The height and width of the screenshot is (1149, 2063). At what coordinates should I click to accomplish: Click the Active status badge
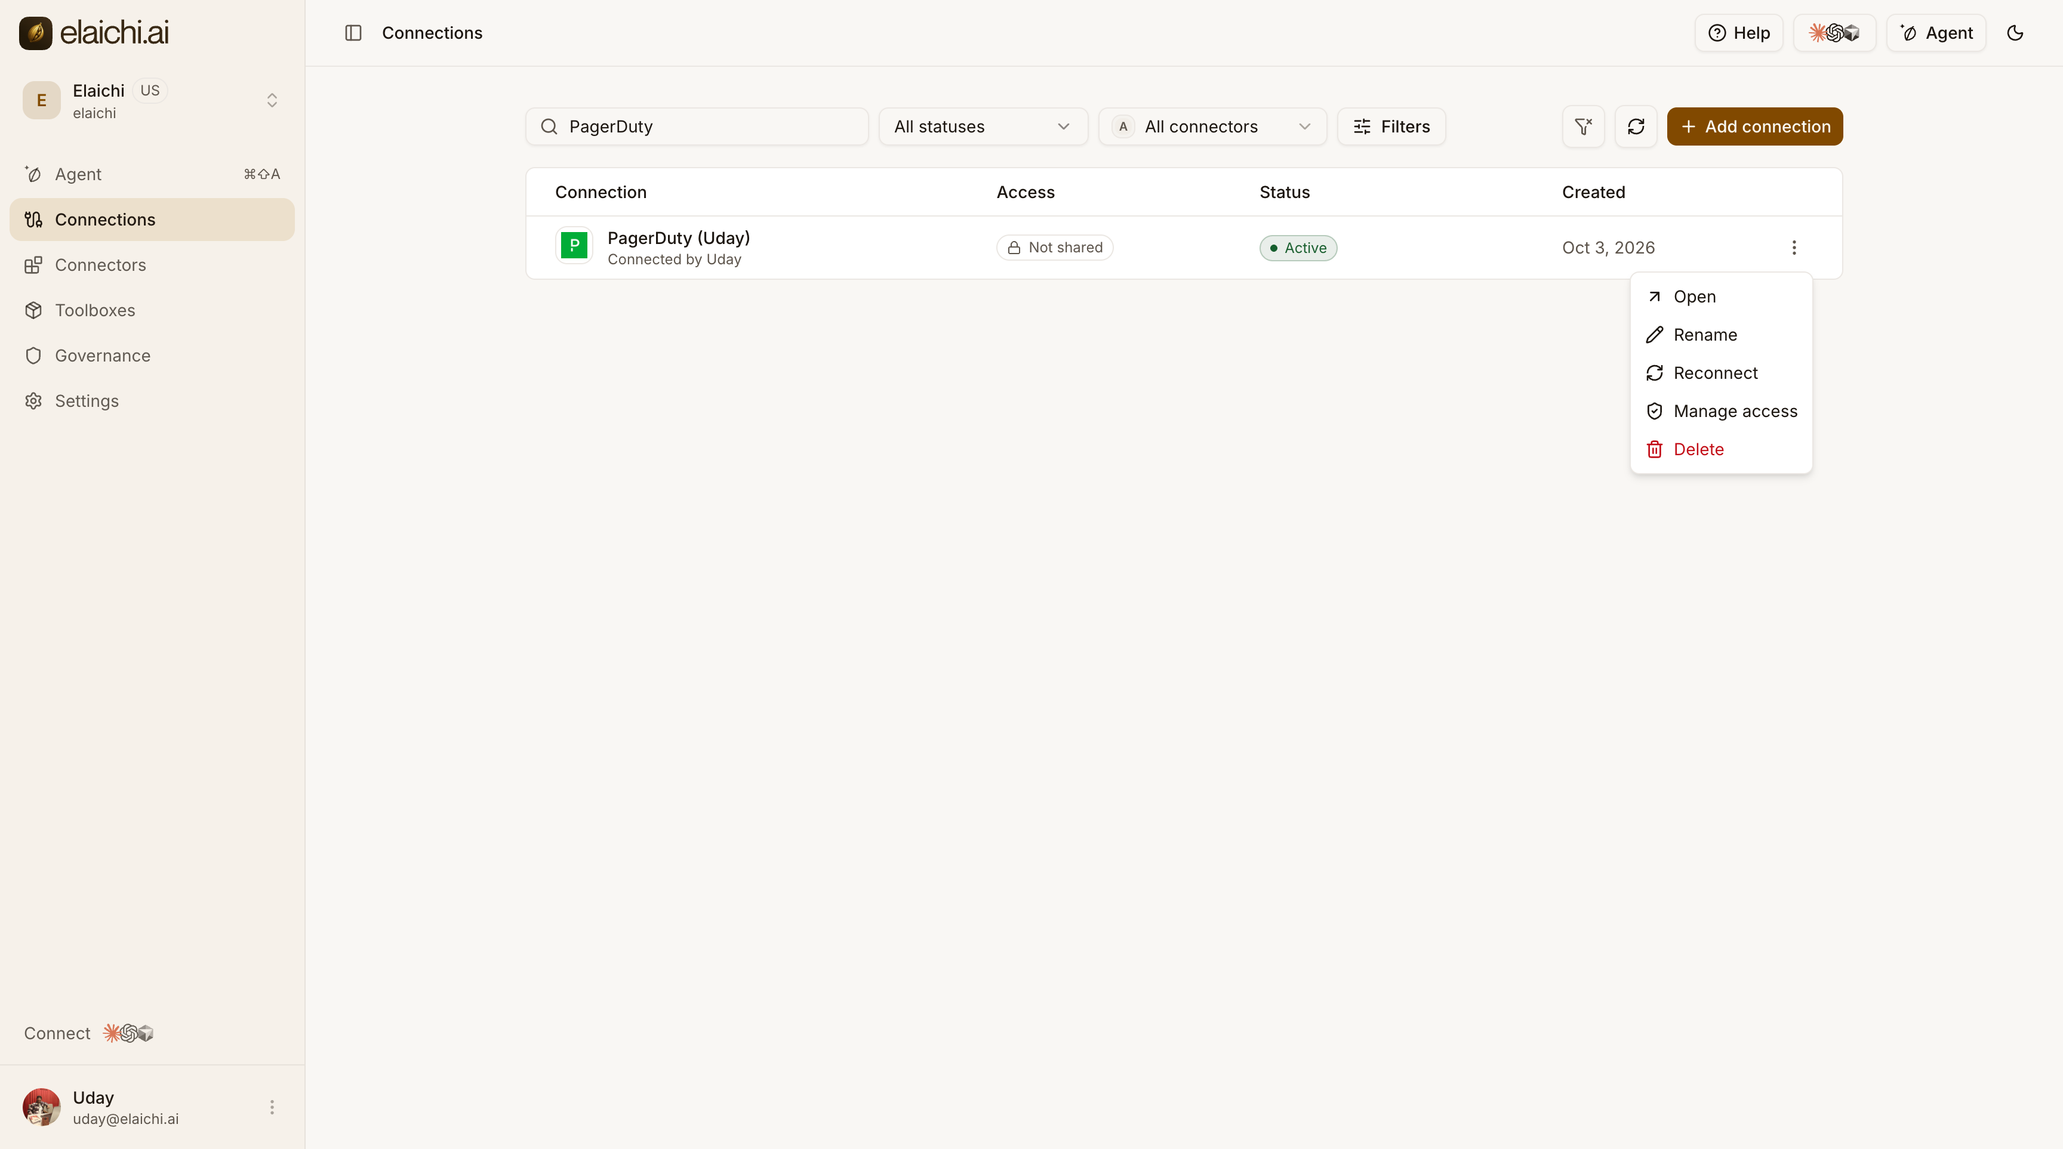[x=1298, y=247]
